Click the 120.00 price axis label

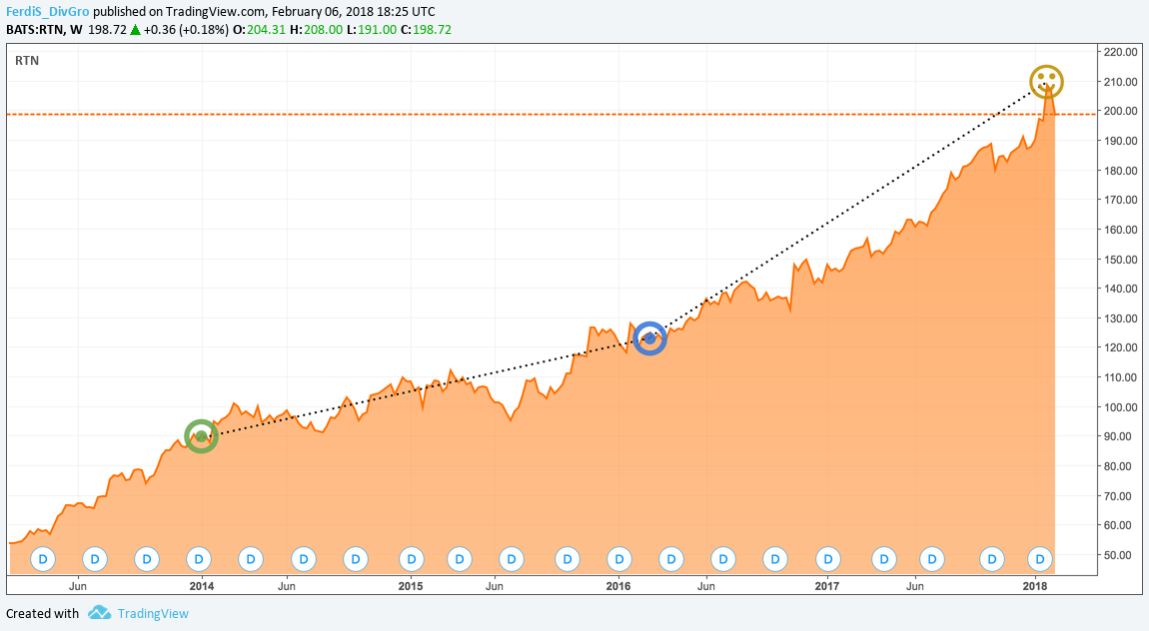(x=1120, y=347)
